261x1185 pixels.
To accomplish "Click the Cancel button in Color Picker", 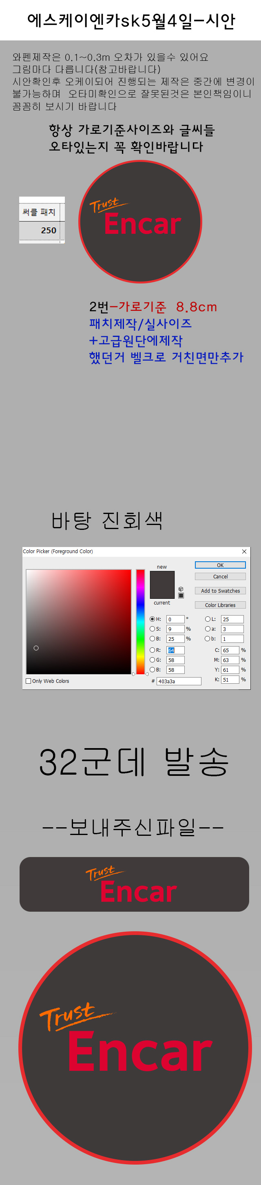I will pos(220,576).
